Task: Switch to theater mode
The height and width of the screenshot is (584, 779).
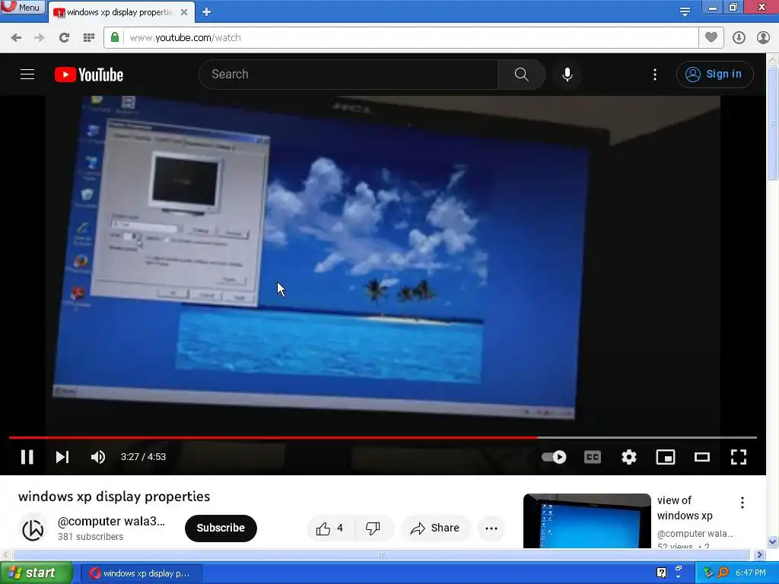Action: click(702, 457)
